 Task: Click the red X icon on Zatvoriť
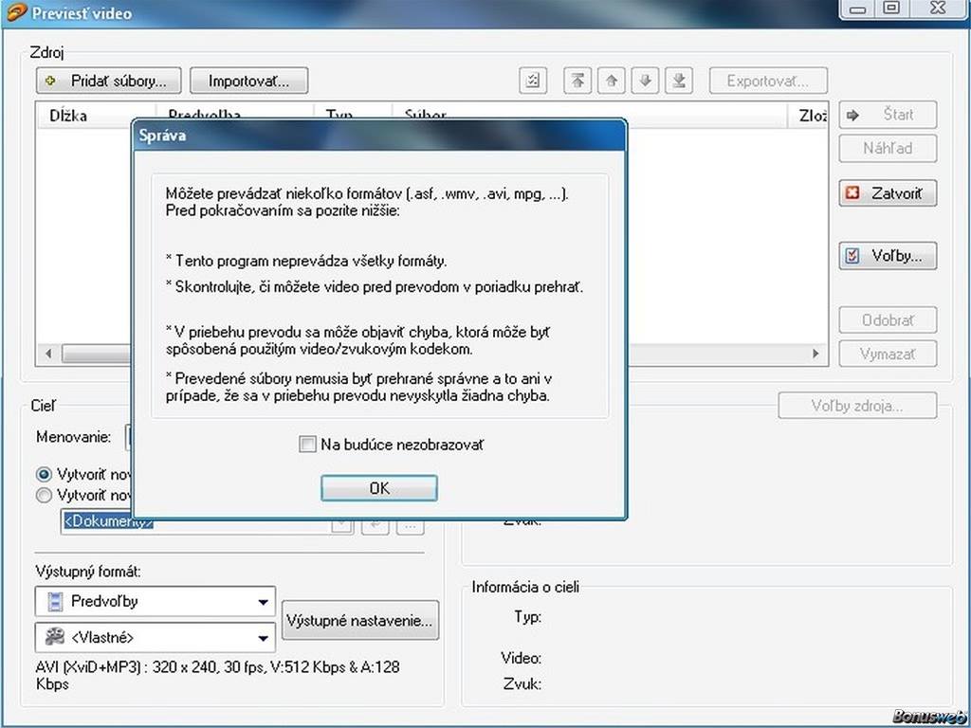click(x=852, y=193)
